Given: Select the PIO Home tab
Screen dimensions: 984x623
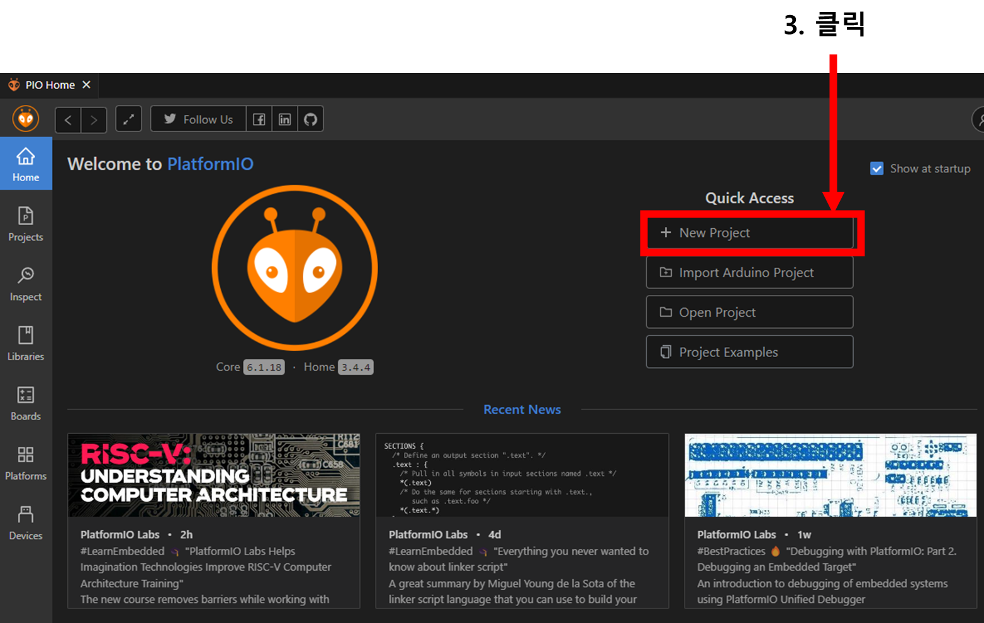Looking at the screenshot, I should tap(50, 85).
